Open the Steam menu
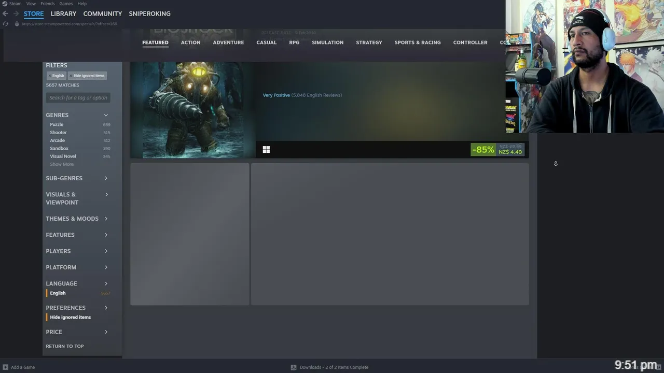 click(16, 4)
